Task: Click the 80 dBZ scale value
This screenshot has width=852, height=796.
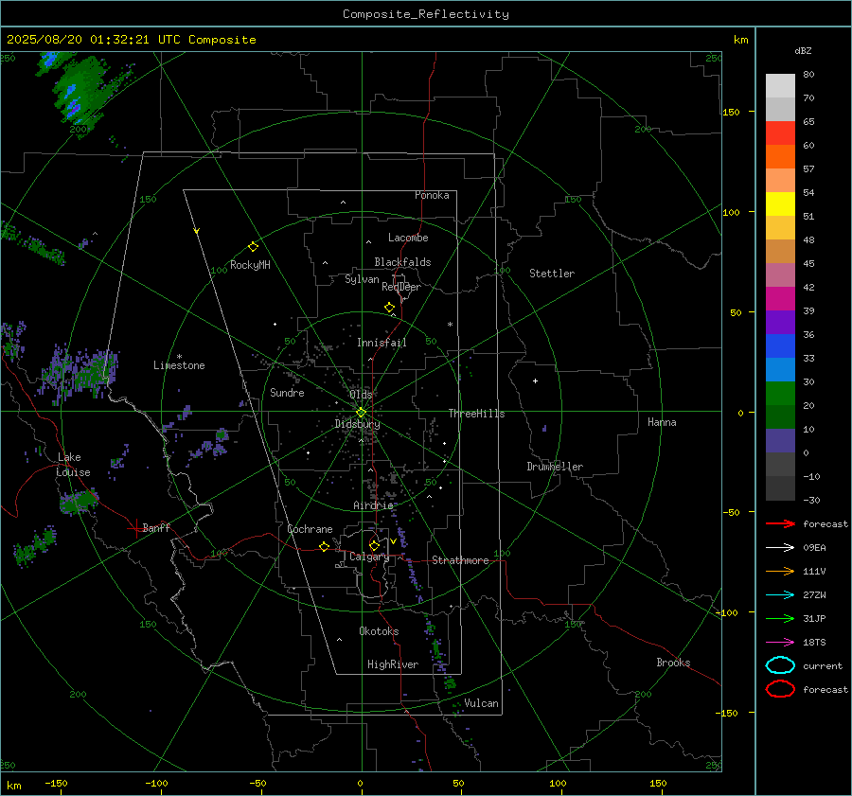Action: click(x=809, y=75)
